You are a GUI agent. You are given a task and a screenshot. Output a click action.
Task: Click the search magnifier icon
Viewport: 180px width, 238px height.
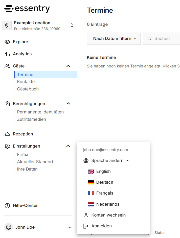149,39
